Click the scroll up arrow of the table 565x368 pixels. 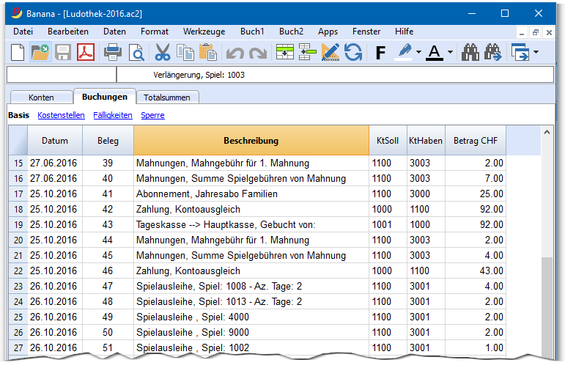point(547,132)
